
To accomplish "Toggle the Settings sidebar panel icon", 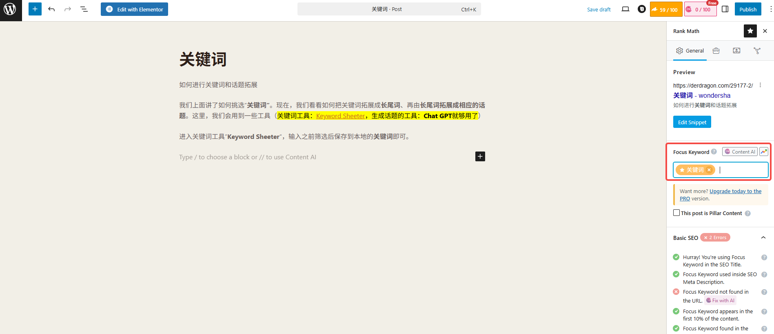I will (x=725, y=9).
